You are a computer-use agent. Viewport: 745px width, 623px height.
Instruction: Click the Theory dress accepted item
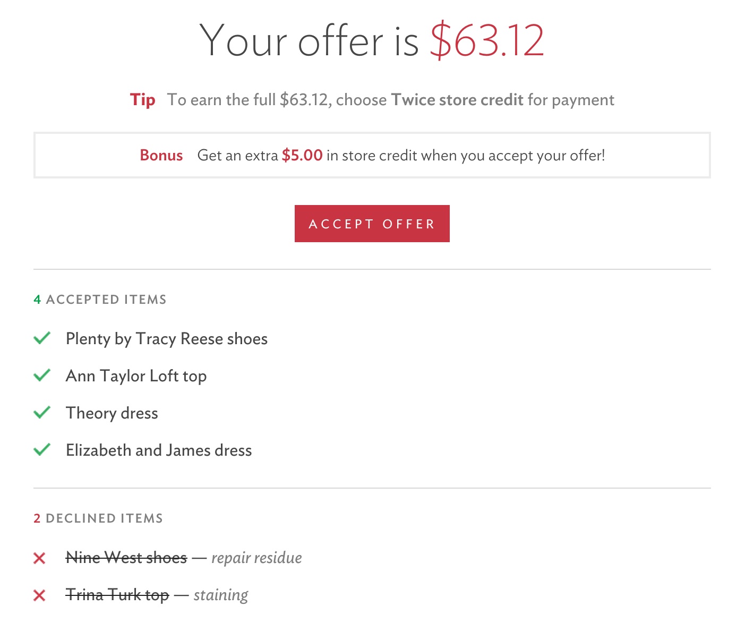[112, 413]
